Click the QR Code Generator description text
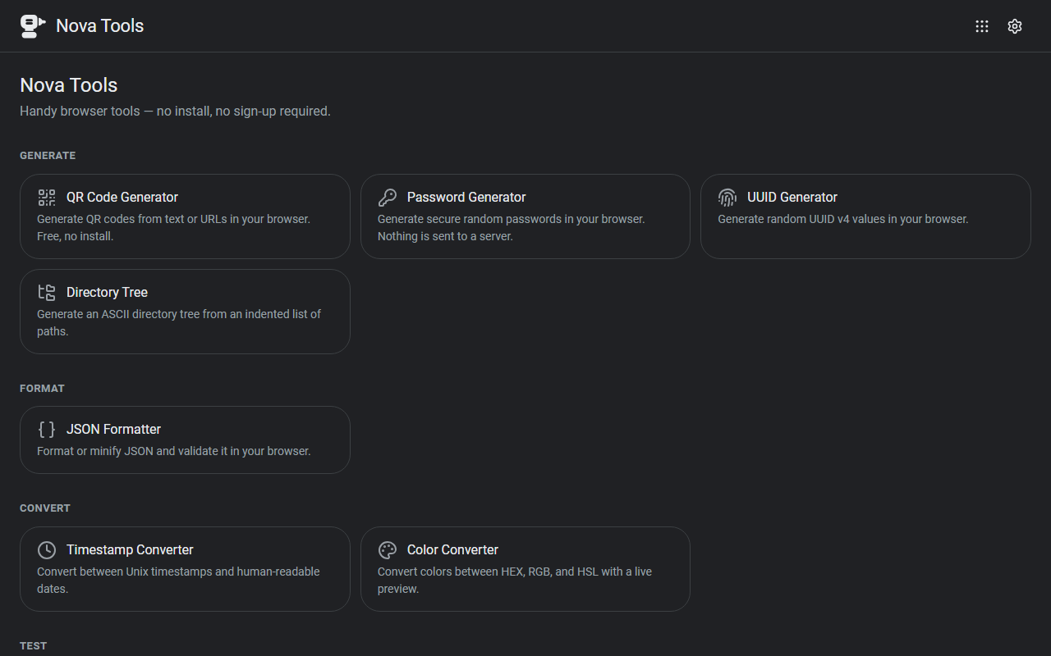The image size is (1051, 656). (174, 228)
